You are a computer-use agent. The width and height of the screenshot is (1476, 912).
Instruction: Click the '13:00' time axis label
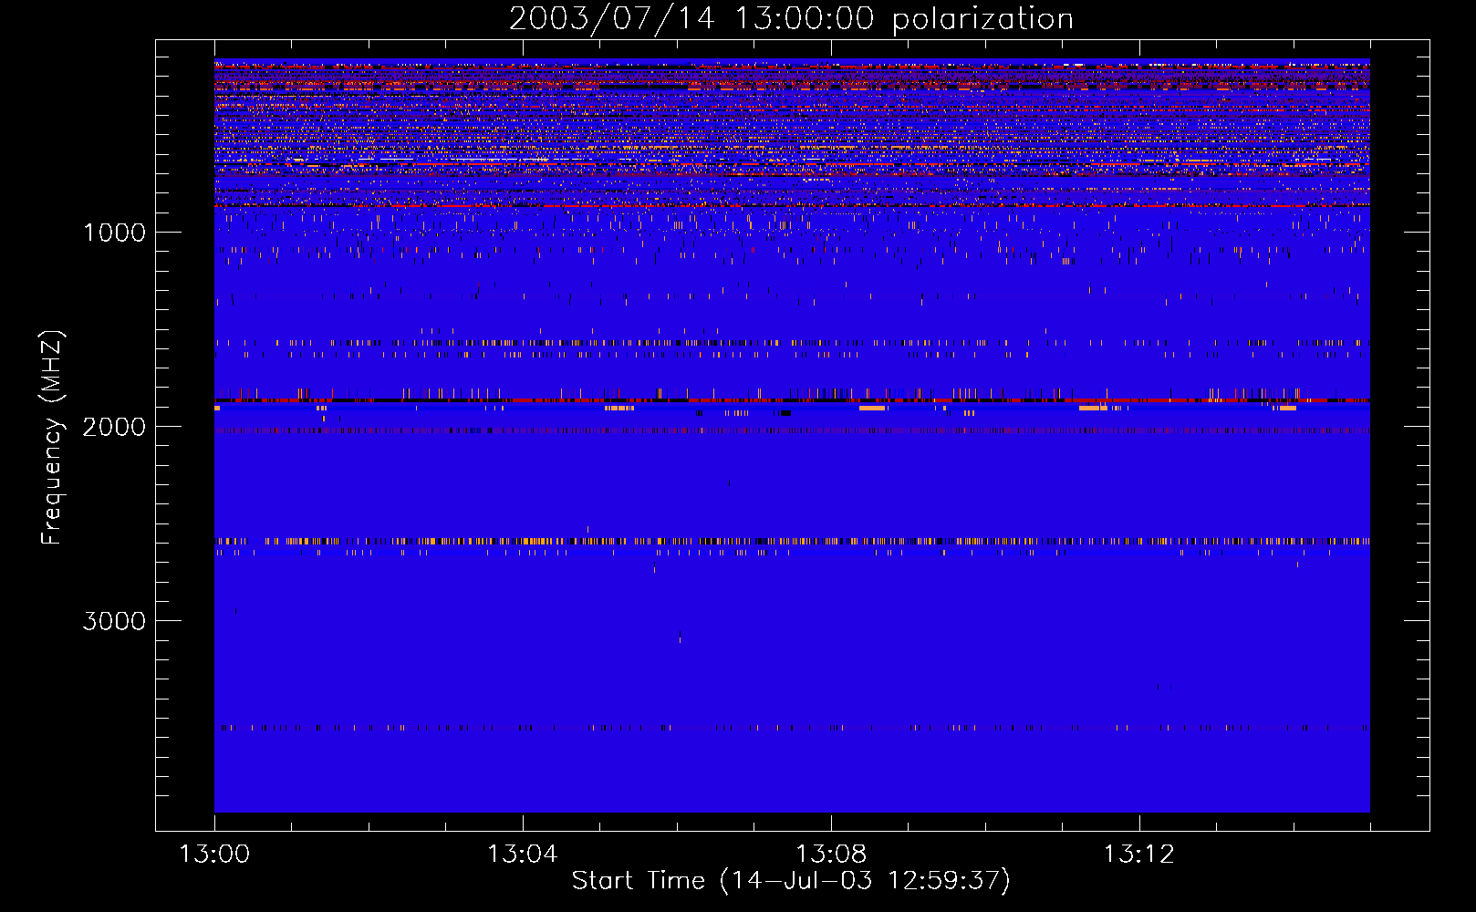click(214, 855)
